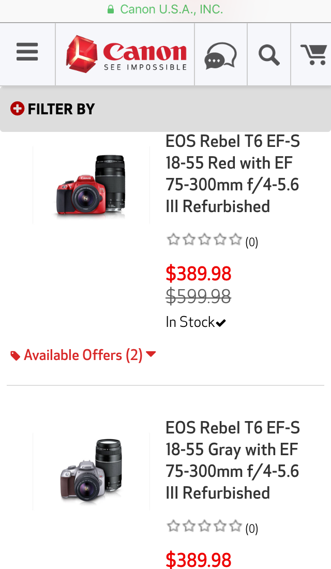View the shopping cart

pyautogui.click(x=314, y=54)
